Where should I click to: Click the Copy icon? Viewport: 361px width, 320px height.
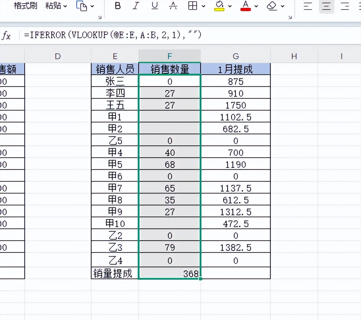(x=81, y=6)
